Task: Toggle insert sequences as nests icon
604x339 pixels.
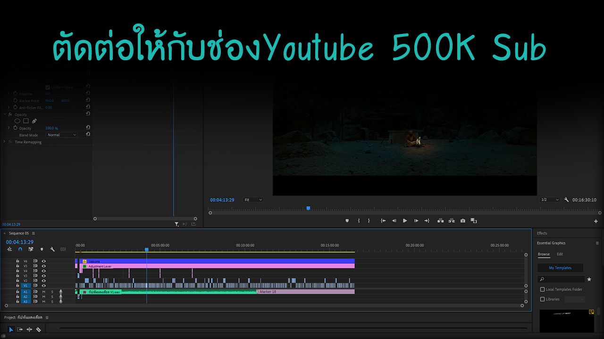Action: coord(9,250)
